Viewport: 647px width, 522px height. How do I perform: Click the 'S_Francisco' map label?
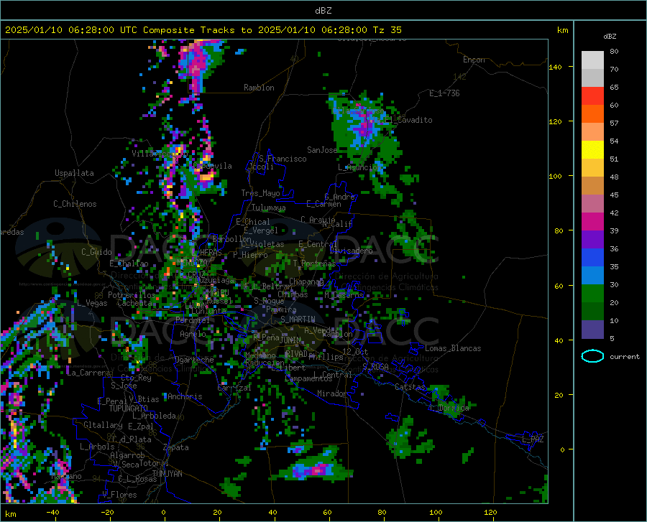[x=283, y=159]
